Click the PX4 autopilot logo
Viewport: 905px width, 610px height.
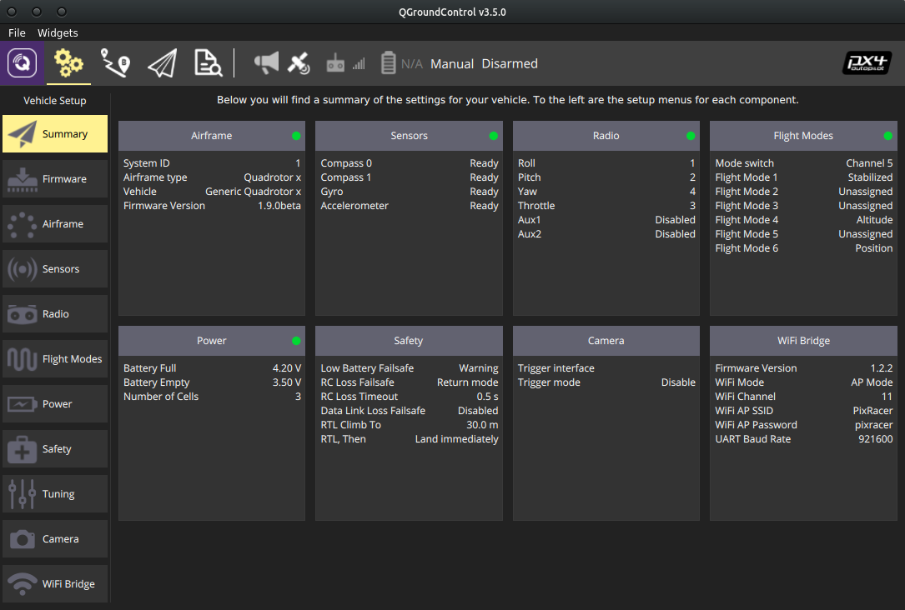pyautogui.click(x=867, y=63)
